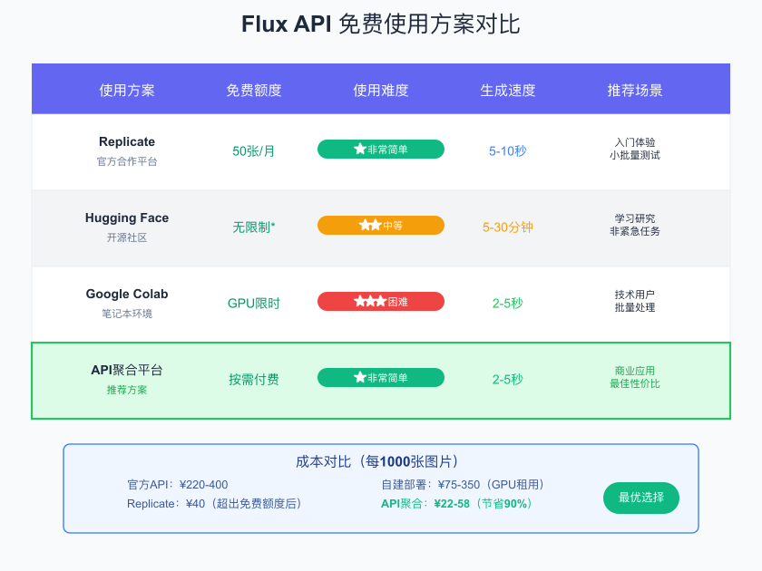Click the 最优选择 green button
This screenshot has width=762, height=571.
(x=641, y=498)
